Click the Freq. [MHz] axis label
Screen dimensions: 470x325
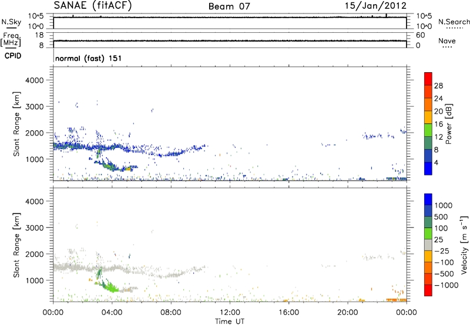tap(11, 39)
